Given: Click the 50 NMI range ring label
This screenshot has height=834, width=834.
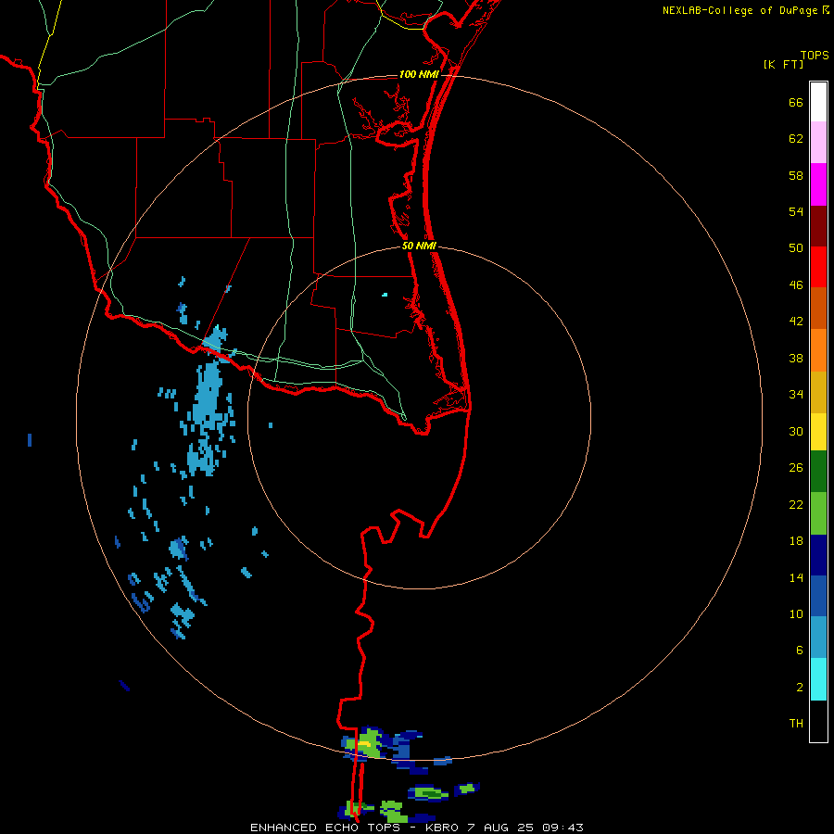Looking at the screenshot, I should point(419,246).
